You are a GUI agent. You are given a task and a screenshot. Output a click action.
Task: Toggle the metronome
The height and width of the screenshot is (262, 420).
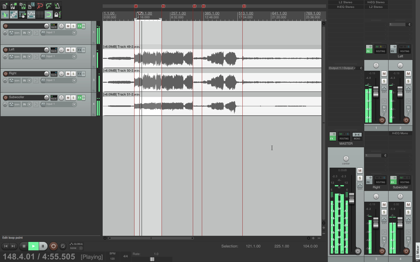click(x=57, y=6)
